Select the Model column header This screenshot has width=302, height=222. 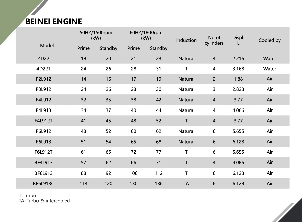point(47,46)
